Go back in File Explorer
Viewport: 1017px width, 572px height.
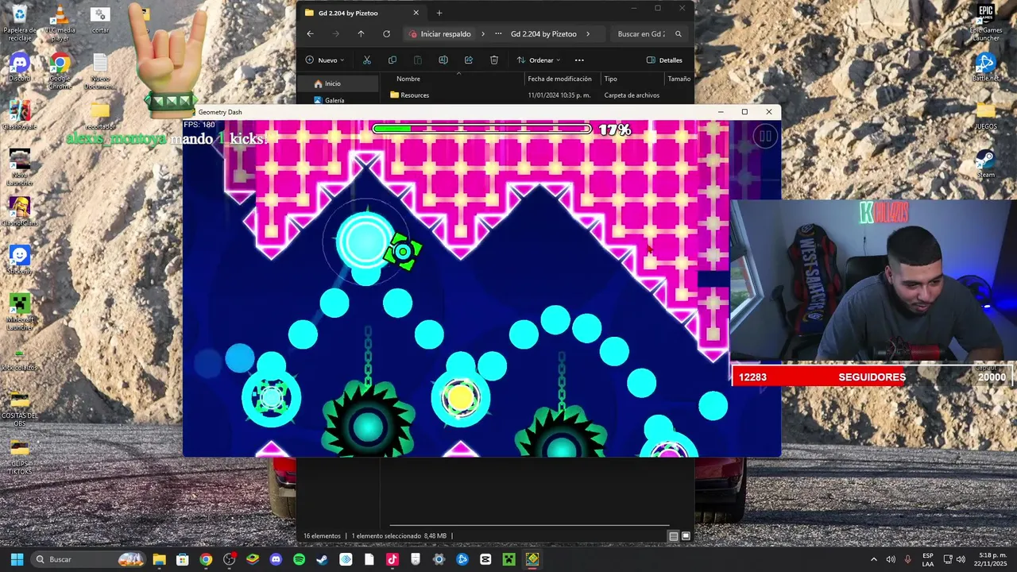(310, 34)
